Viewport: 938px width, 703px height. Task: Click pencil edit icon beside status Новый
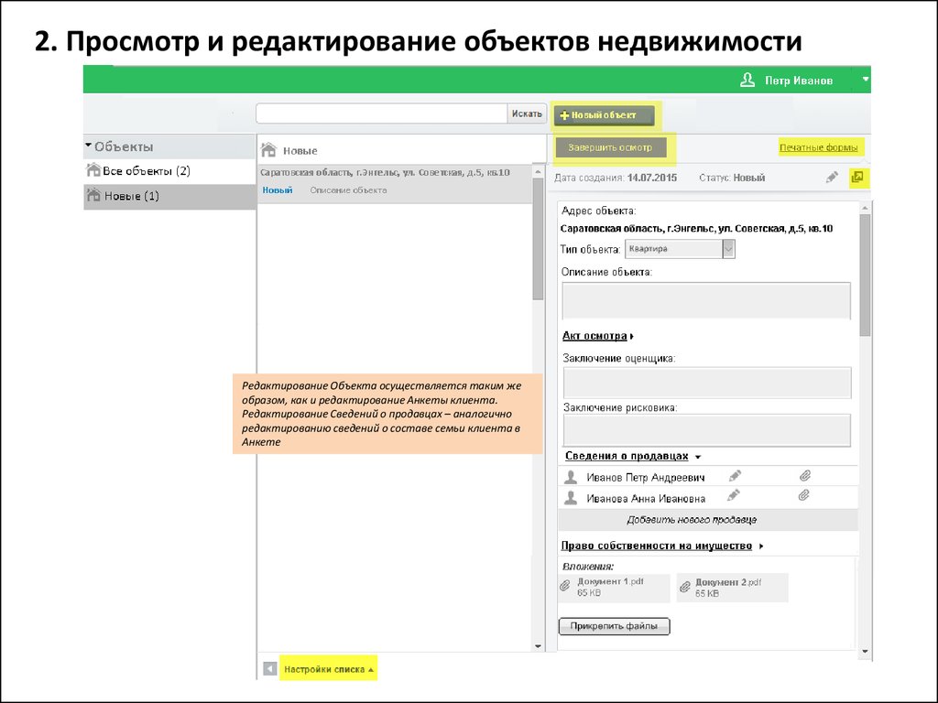point(832,178)
